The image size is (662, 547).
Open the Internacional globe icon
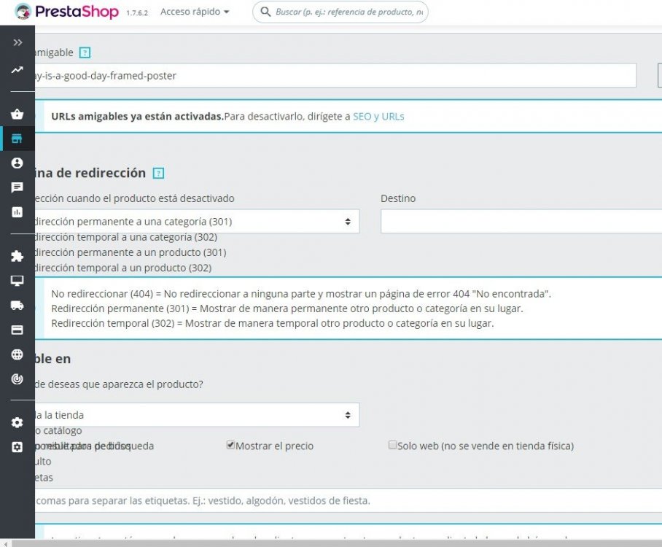click(x=17, y=353)
